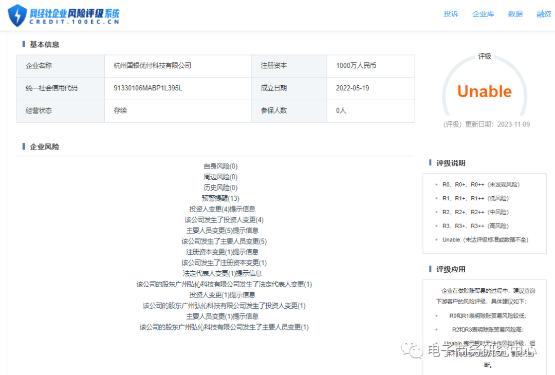Screen dimensions: 555x375
Task: Expand the 预警提醒(13) warning list
Action: 219,198
